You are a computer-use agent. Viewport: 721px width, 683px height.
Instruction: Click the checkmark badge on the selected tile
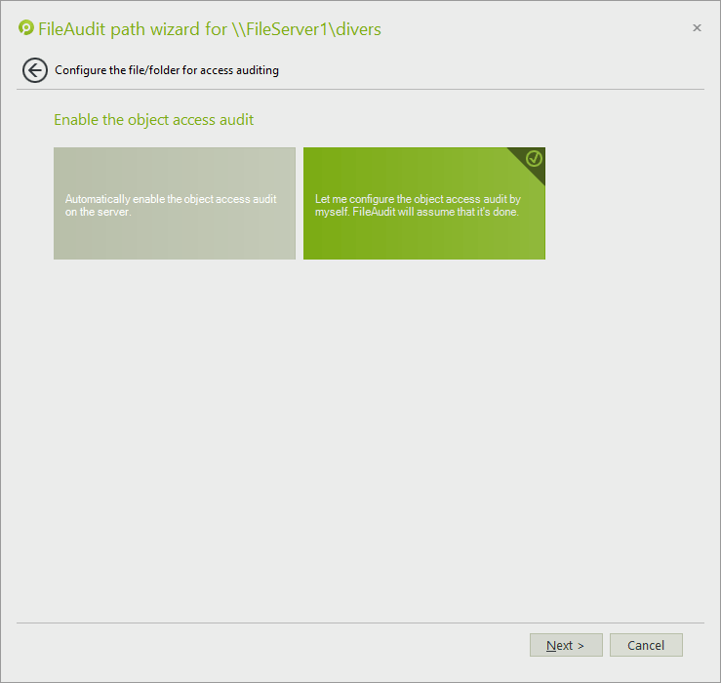pyautogui.click(x=534, y=158)
